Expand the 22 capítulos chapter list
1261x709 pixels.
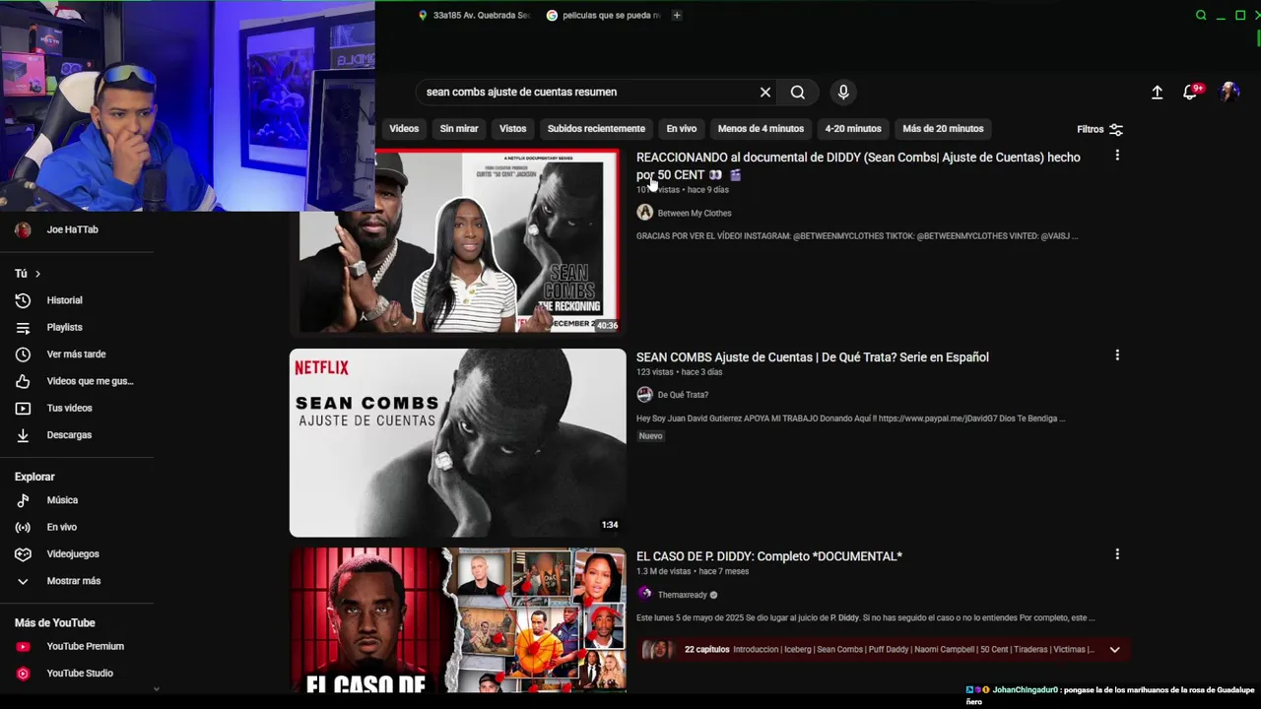(x=1114, y=649)
